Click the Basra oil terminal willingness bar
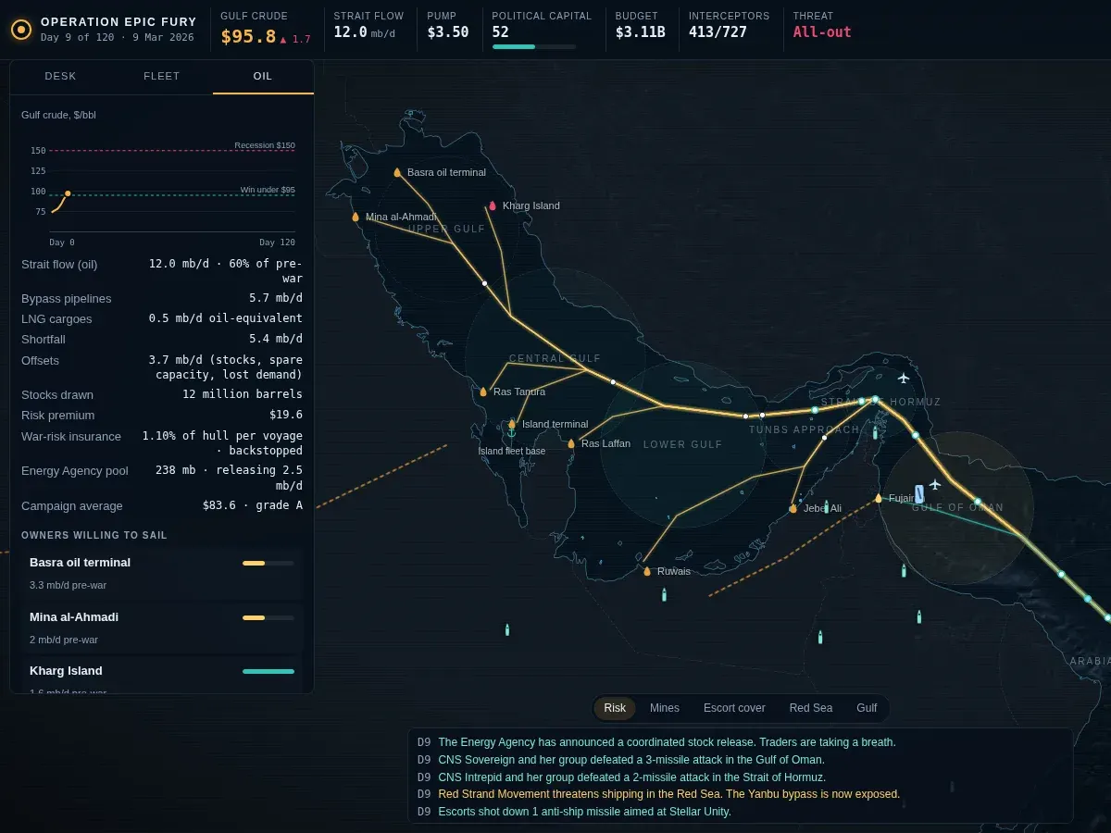 268,563
